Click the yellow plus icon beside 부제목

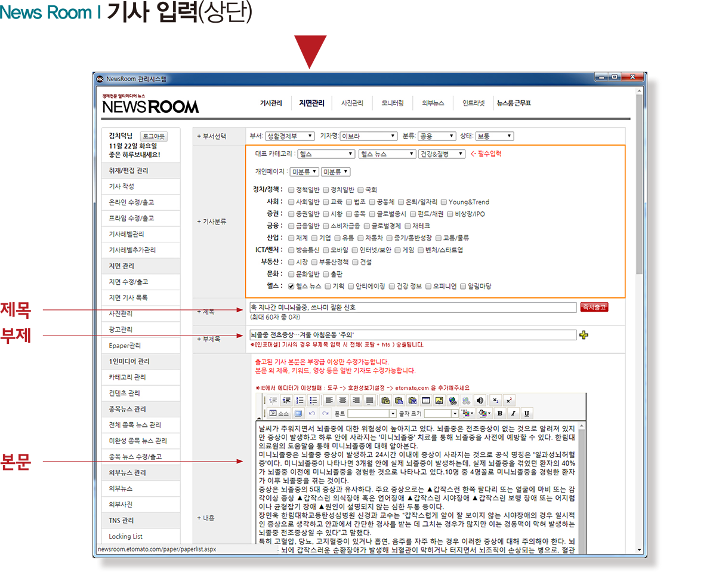click(x=584, y=335)
